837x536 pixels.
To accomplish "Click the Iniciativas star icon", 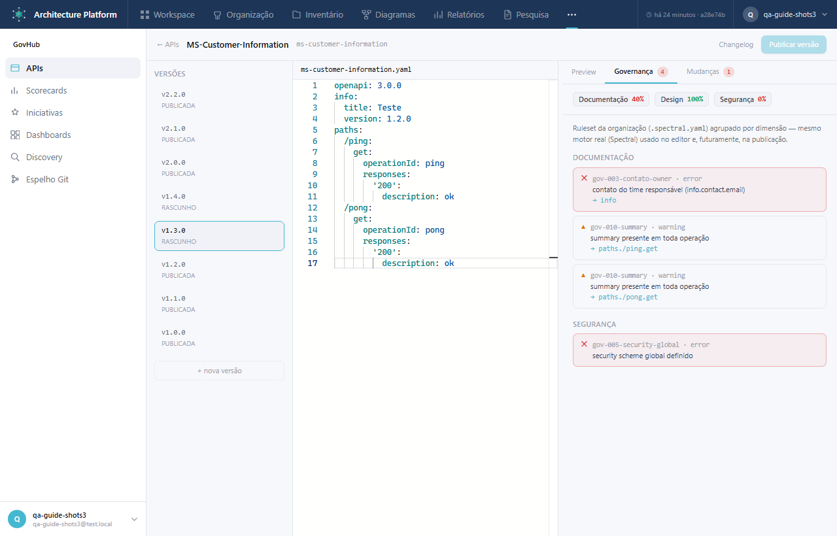I will click(x=15, y=112).
